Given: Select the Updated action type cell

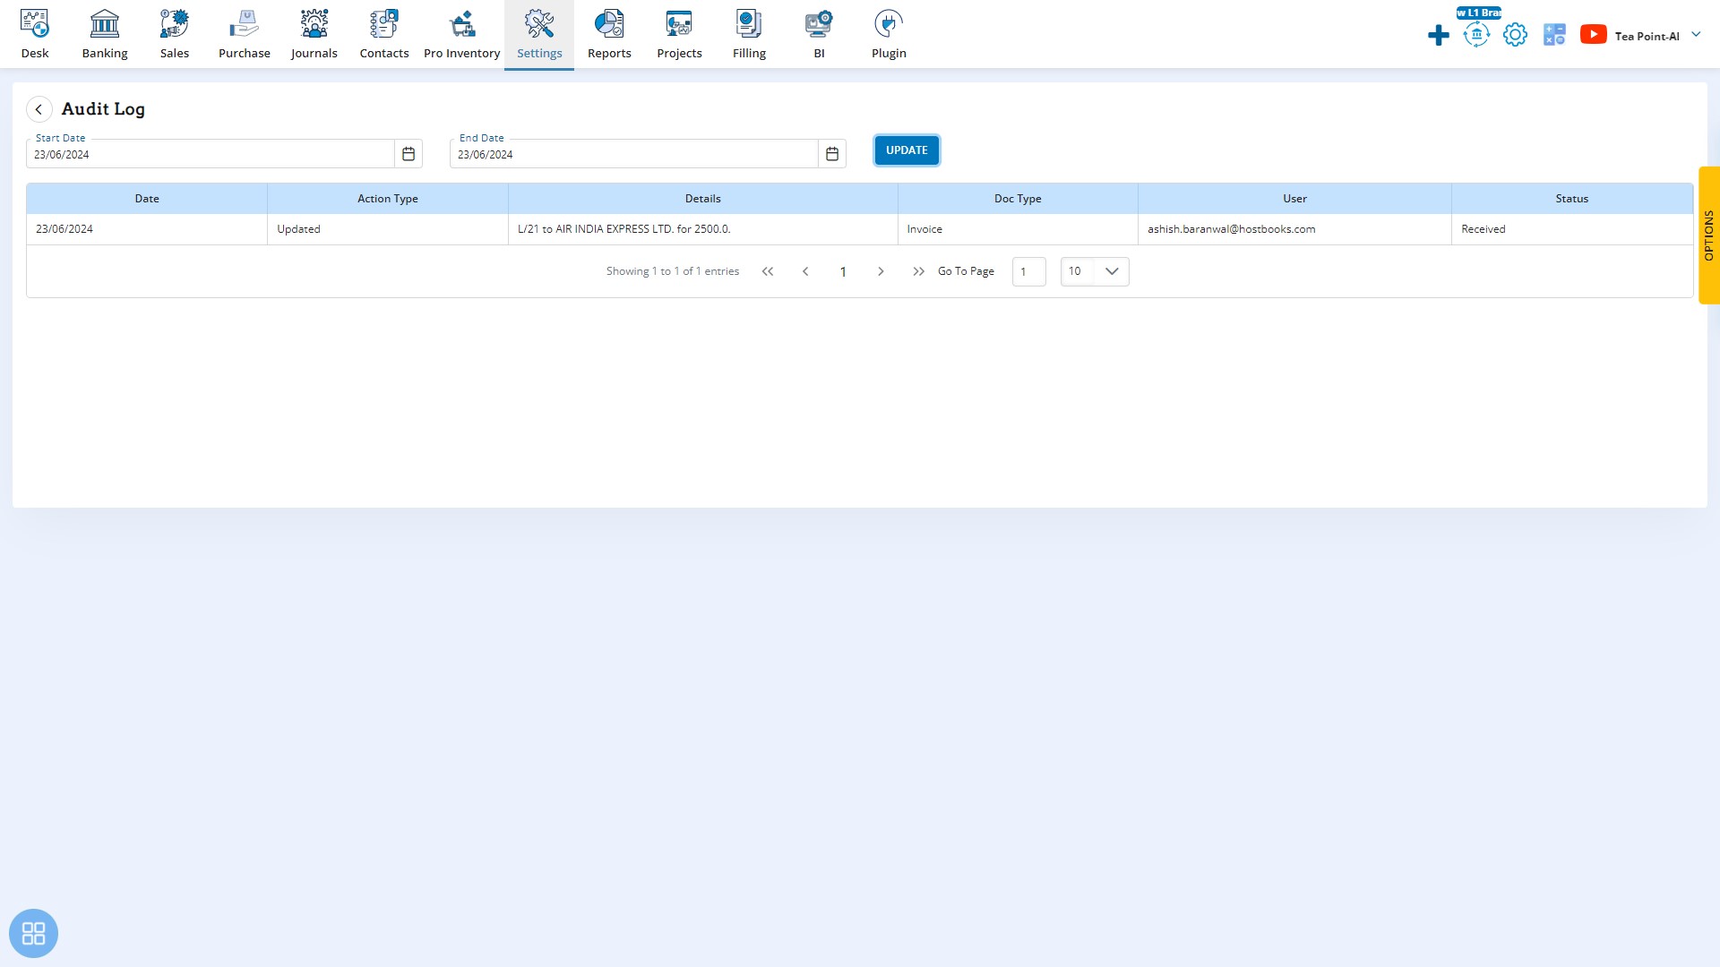Looking at the screenshot, I should (x=388, y=229).
